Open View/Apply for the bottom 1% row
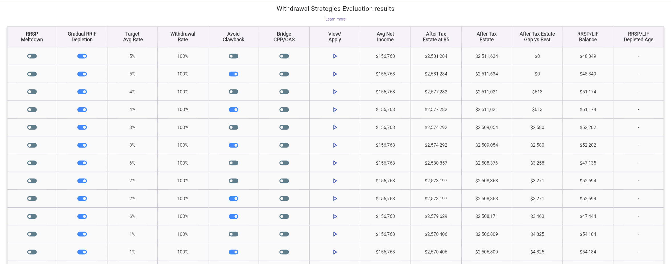 click(334, 252)
